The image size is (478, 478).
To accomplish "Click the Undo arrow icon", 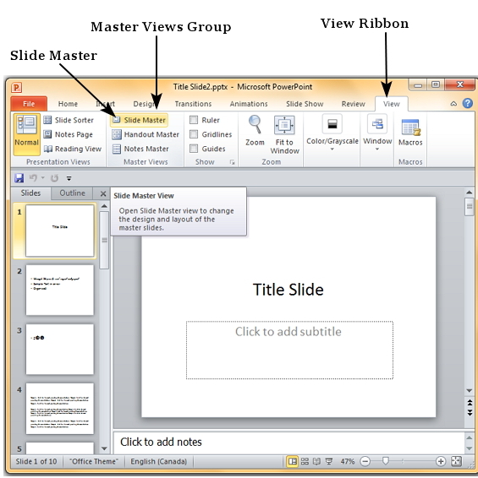I will point(33,177).
